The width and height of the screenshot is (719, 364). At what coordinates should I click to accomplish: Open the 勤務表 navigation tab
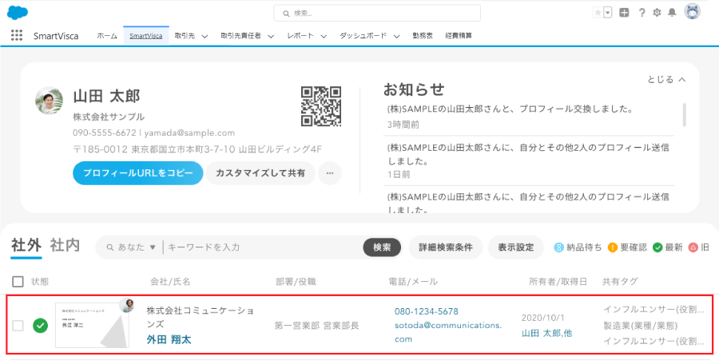point(423,36)
